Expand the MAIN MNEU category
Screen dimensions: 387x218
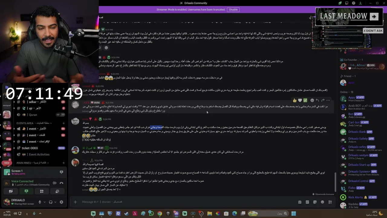[33, 163]
